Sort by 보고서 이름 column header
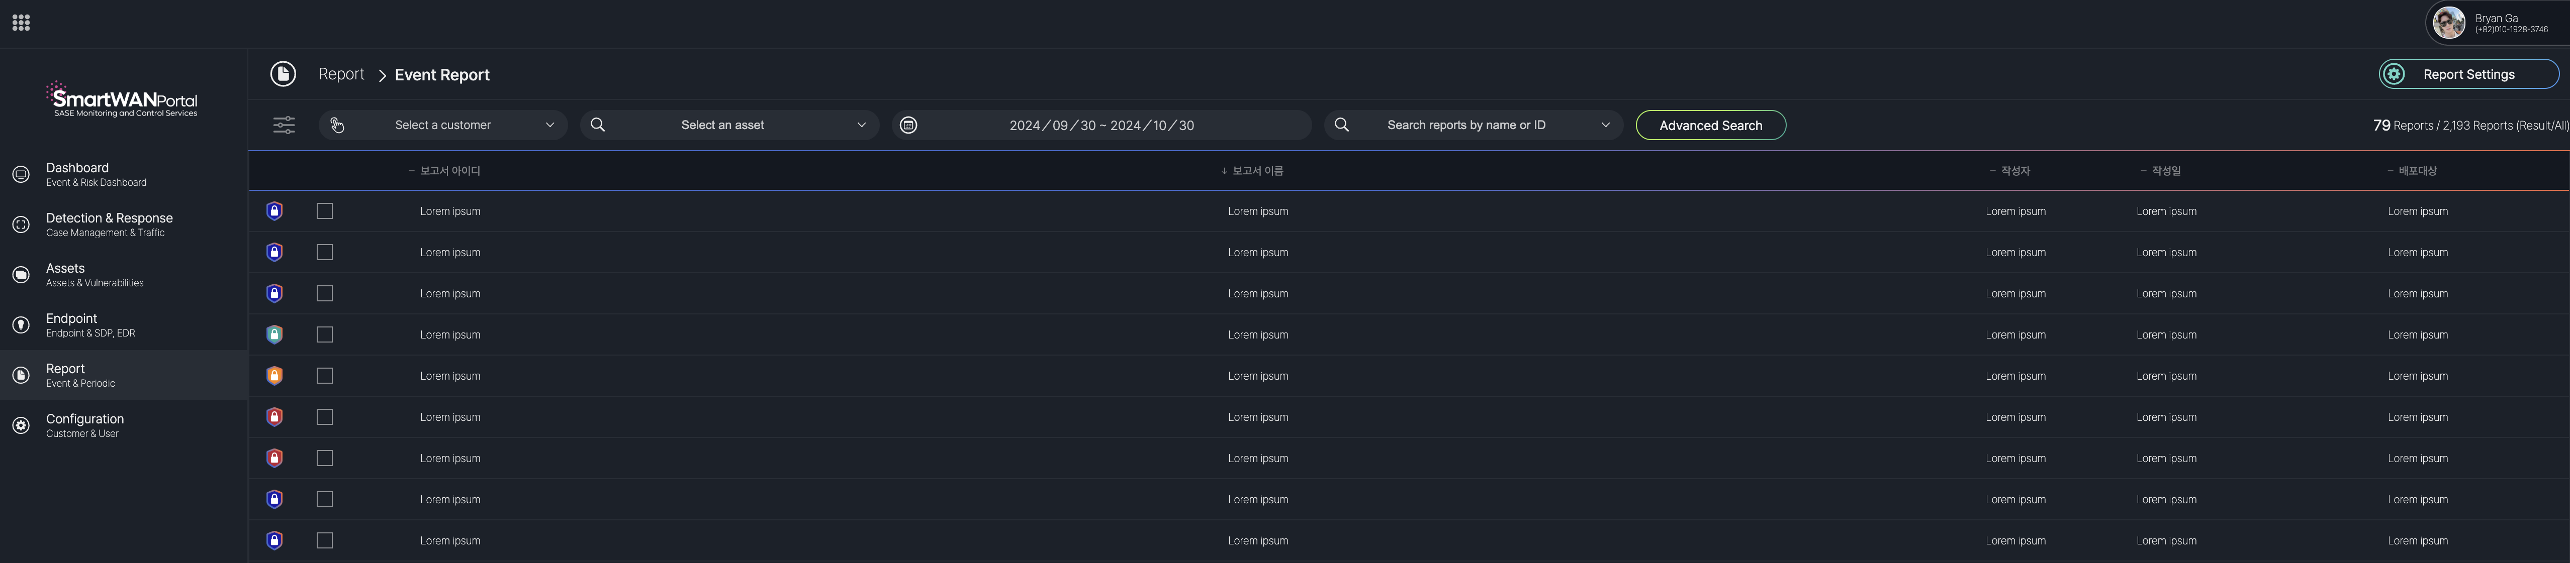Image resolution: width=2570 pixels, height=563 pixels. [1256, 171]
